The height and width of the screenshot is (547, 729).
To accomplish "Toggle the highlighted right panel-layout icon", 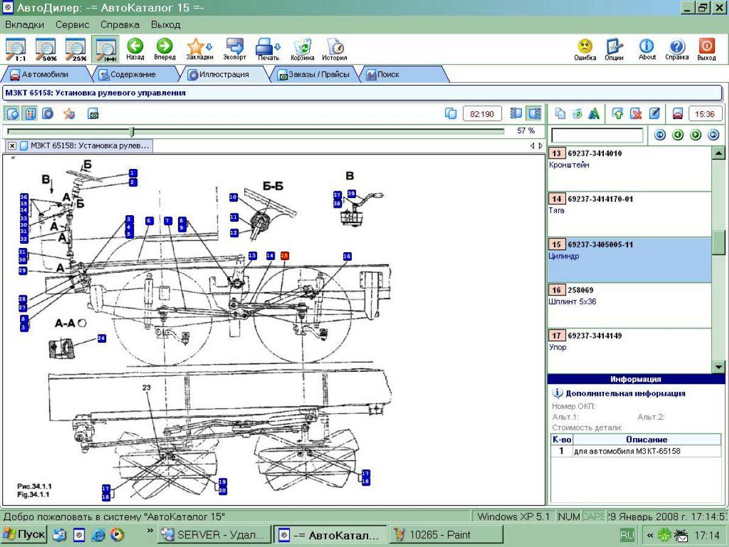I will 535,114.
